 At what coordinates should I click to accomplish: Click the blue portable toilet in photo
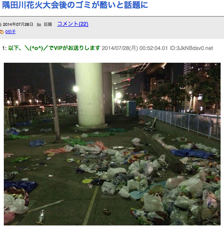[131, 109]
